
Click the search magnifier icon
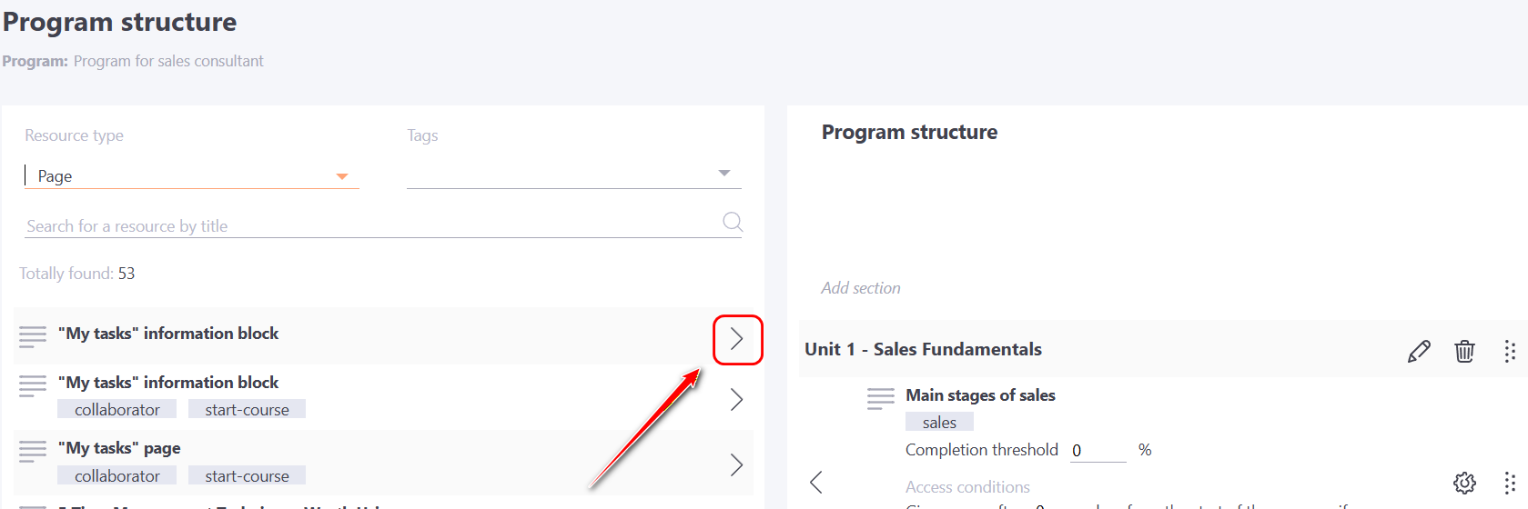(x=732, y=222)
